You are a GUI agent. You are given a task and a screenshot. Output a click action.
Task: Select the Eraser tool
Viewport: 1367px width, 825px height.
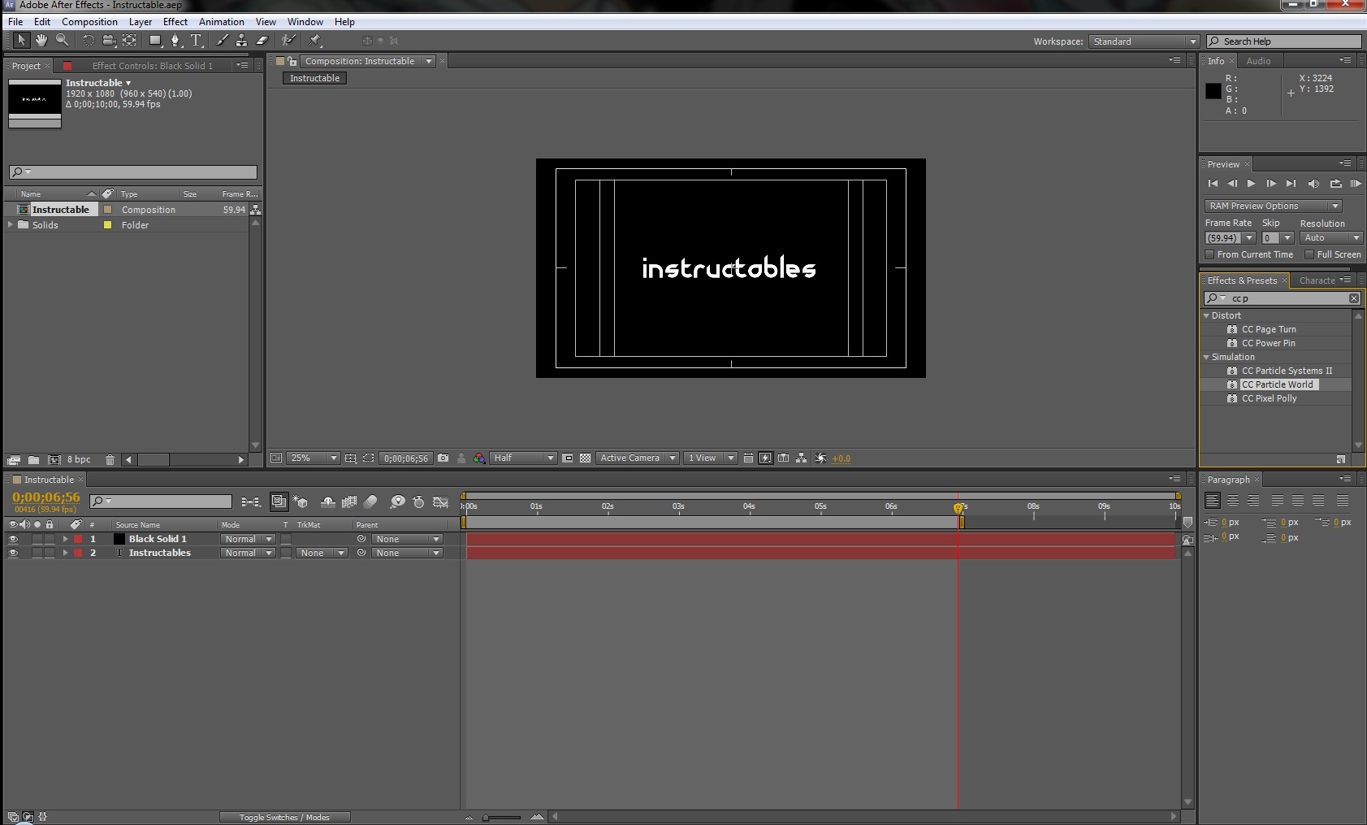point(262,40)
